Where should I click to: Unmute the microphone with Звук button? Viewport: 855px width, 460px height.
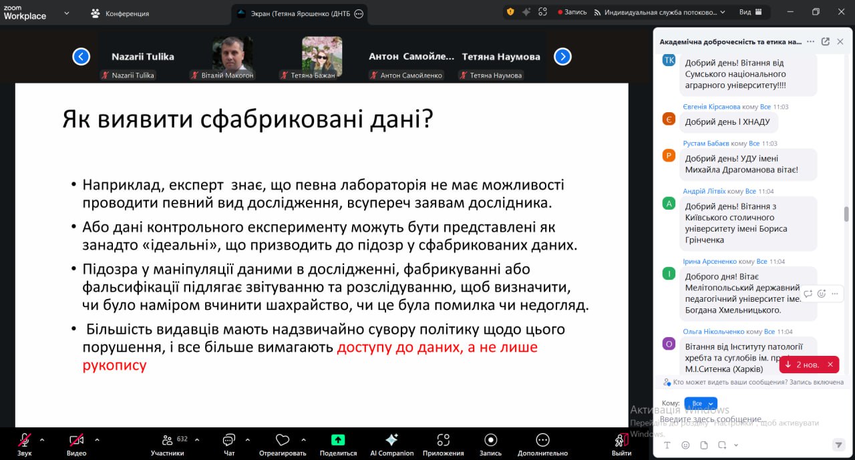(24, 440)
